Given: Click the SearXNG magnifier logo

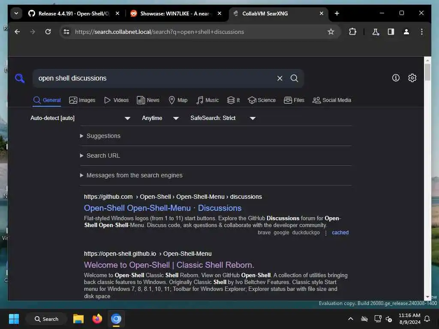Looking at the screenshot, I should coord(20,78).
